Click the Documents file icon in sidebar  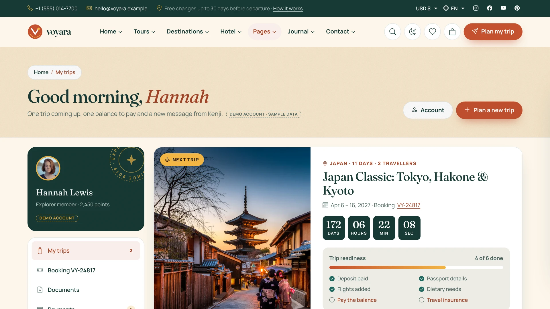click(x=40, y=290)
